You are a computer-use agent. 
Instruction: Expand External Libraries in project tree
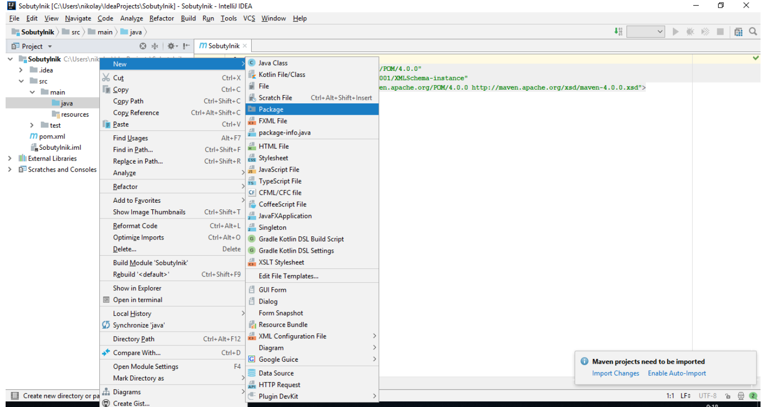(10, 158)
